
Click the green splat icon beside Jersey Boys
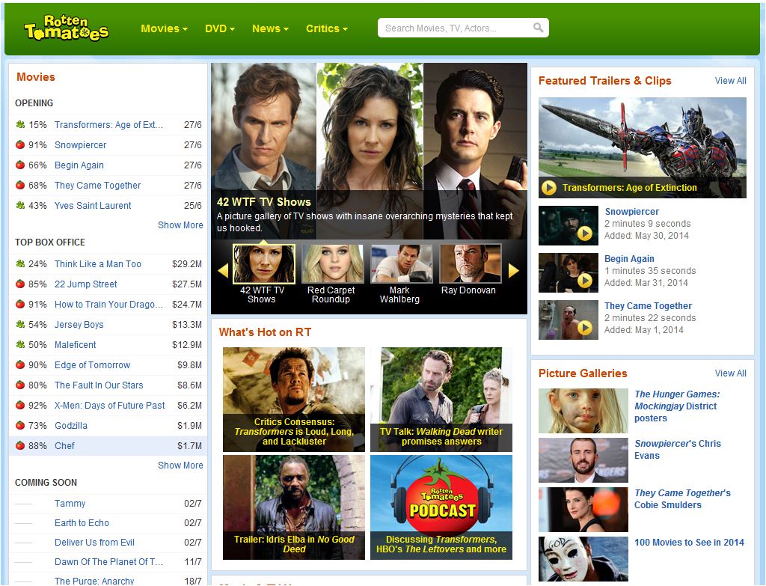[20, 325]
